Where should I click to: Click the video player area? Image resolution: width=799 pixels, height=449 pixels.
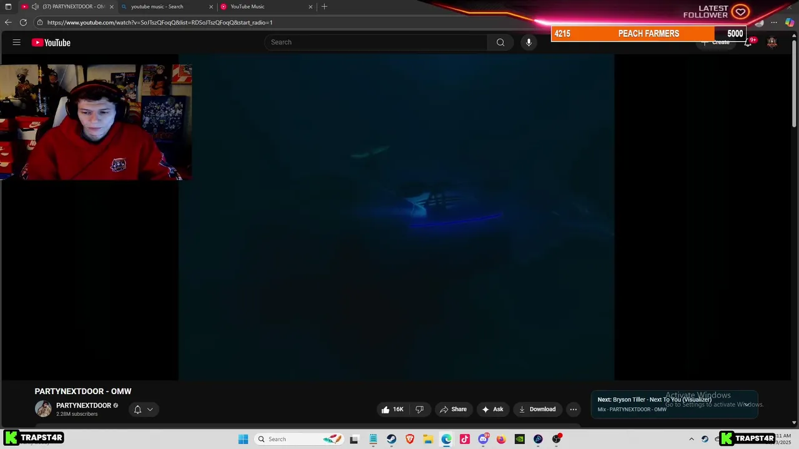(396, 217)
